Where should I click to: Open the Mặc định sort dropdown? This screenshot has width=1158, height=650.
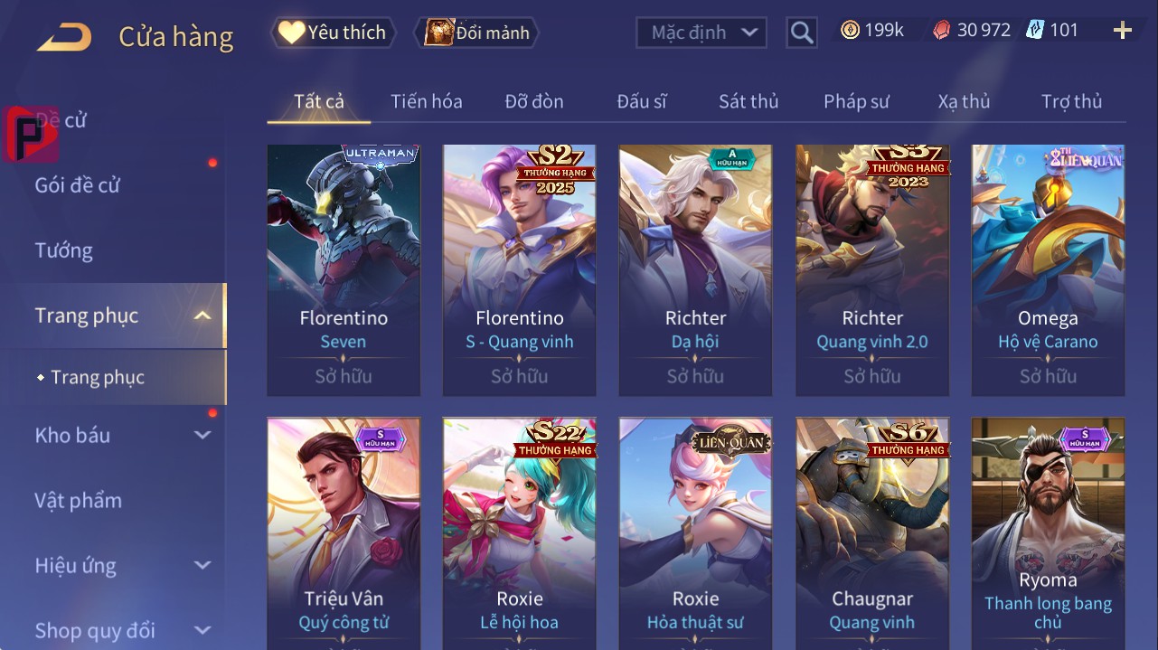701,33
